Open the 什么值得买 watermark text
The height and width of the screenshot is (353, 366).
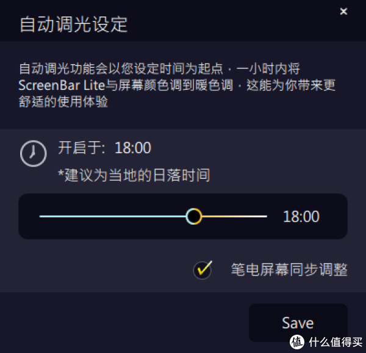click(336, 342)
